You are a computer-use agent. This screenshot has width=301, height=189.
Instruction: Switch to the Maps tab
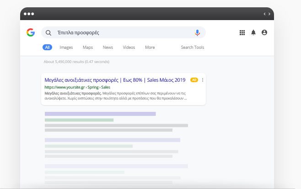click(x=88, y=47)
